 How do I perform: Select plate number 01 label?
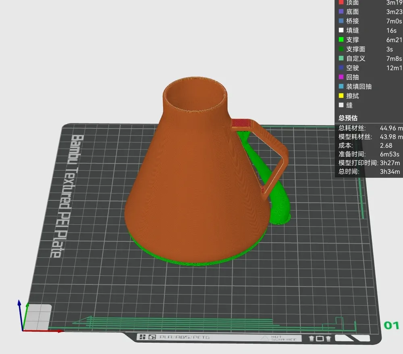pyautogui.click(x=391, y=325)
